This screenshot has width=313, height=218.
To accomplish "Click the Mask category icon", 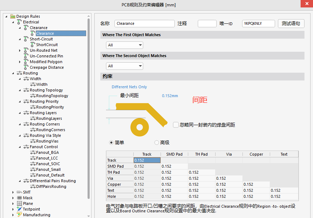I will (19, 198).
